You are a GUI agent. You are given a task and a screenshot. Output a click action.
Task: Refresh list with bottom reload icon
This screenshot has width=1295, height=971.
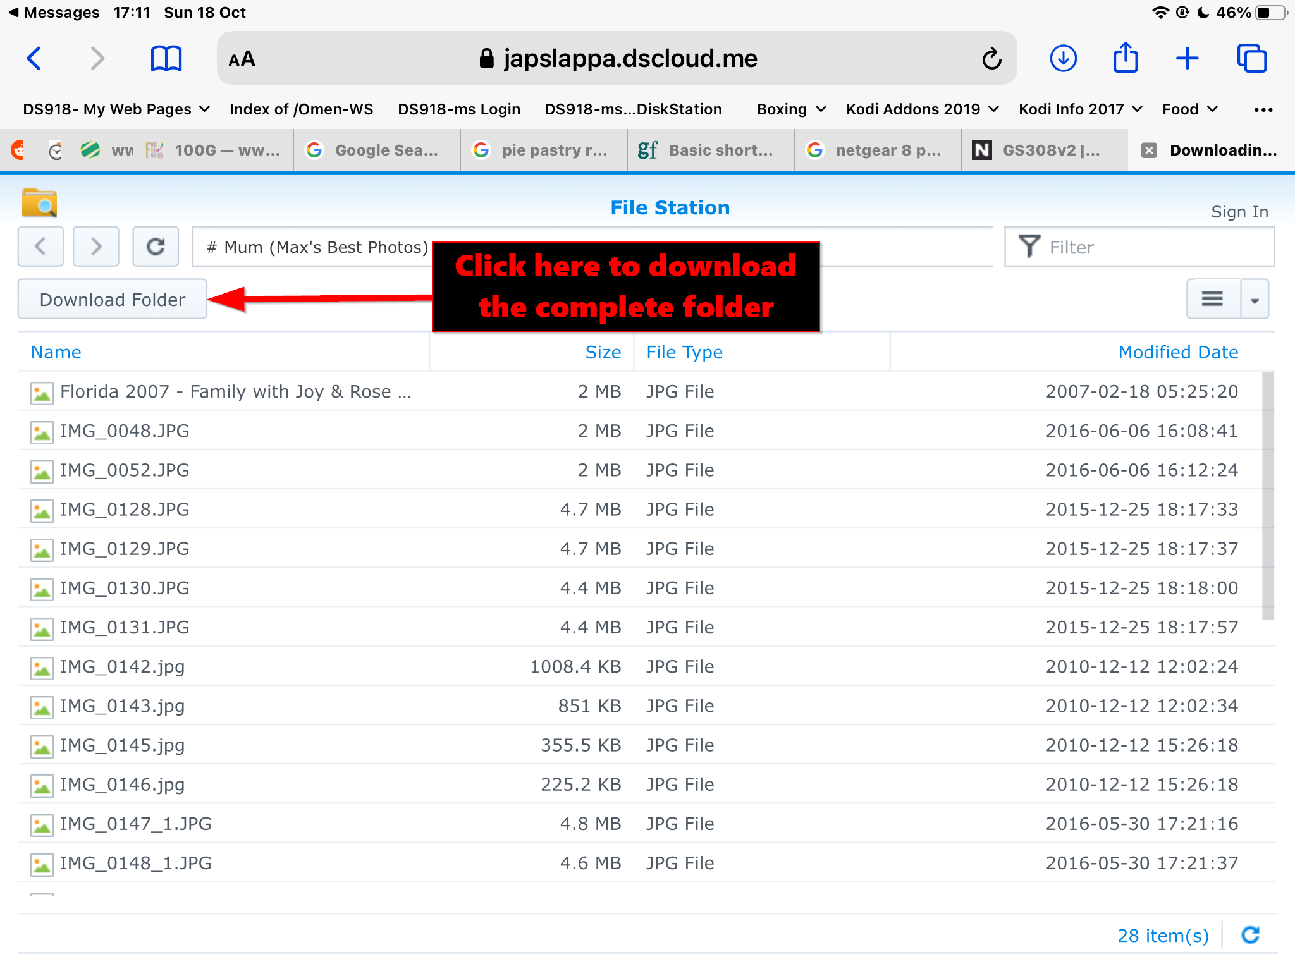[x=1251, y=935]
